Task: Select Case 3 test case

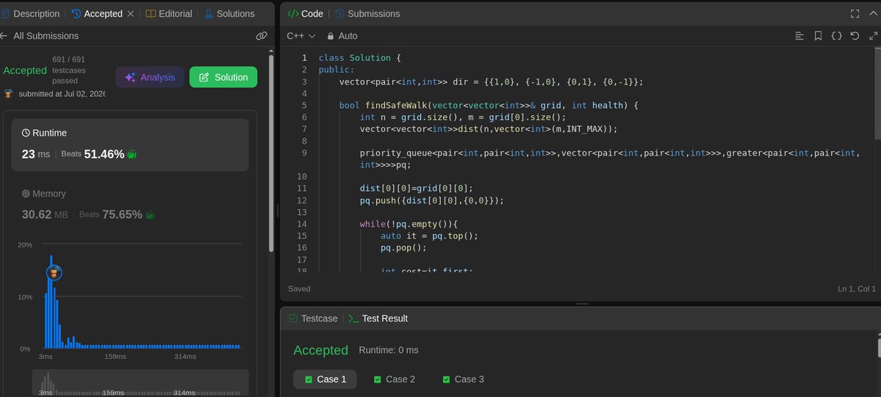Action: point(464,379)
